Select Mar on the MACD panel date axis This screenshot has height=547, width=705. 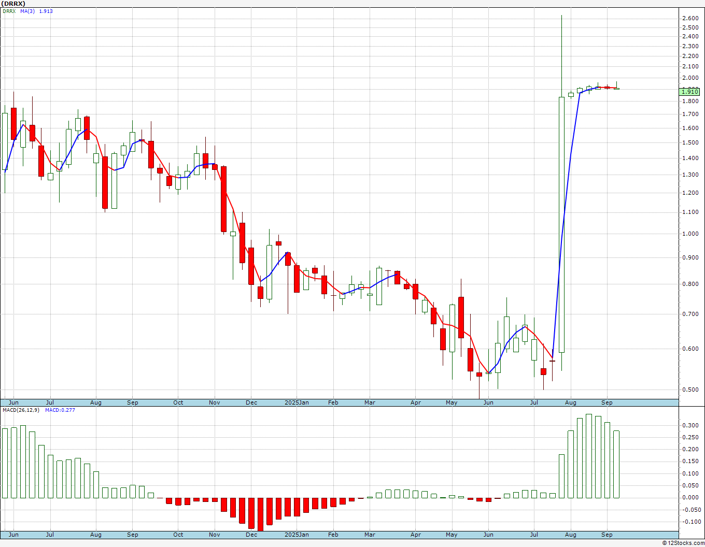(370, 535)
